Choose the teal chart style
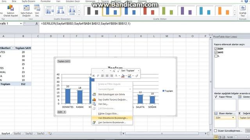 click(205, 11)
